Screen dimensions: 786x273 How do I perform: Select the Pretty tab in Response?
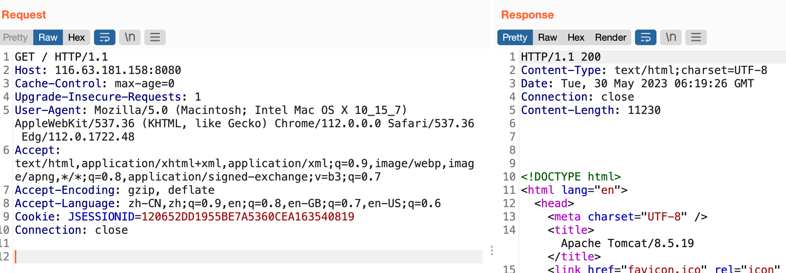515,37
